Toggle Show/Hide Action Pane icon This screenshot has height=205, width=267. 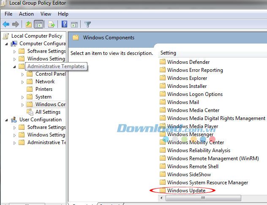click(x=74, y=25)
